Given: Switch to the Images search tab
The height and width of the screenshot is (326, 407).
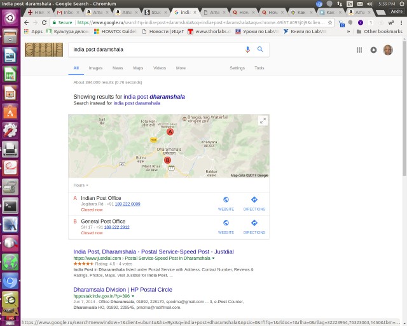Looking at the screenshot, I should tap(95, 67).
